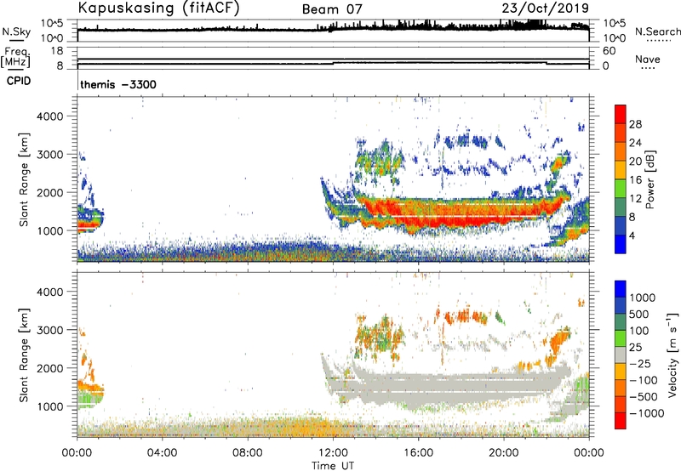Select the -1000 label on Velocity colorbar
The image size is (681, 471).
(x=647, y=413)
